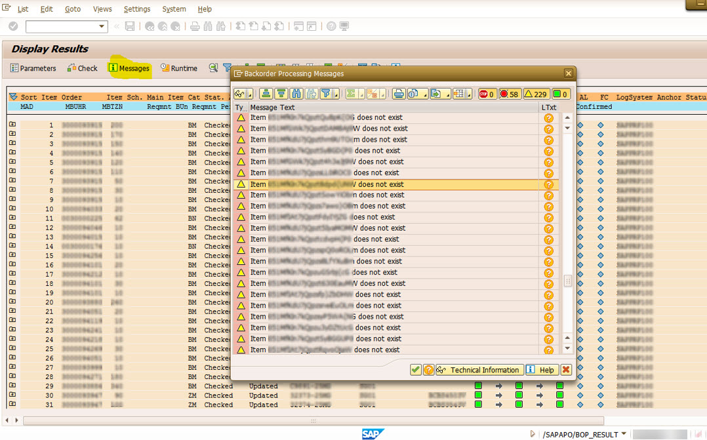Viewport: 707px width, 440px height.
Task: Click the Subtotals icon in the messages toolbar
Action: [x=372, y=94]
